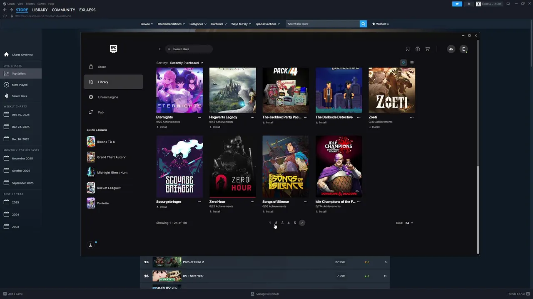
Task: Open the Steam COMMUNITY tab
Action: pyautogui.click(x=63, y=10)
